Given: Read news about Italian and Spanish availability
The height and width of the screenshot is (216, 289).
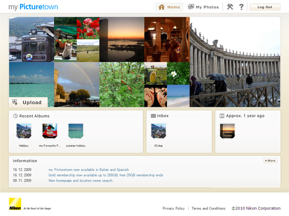Looking at the screenshot, I should pos(89,170).
